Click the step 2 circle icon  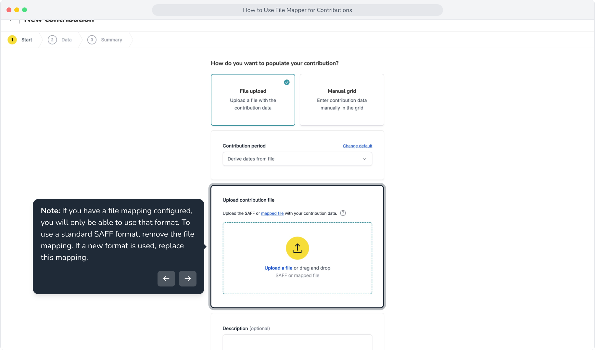tap(52, 40)
